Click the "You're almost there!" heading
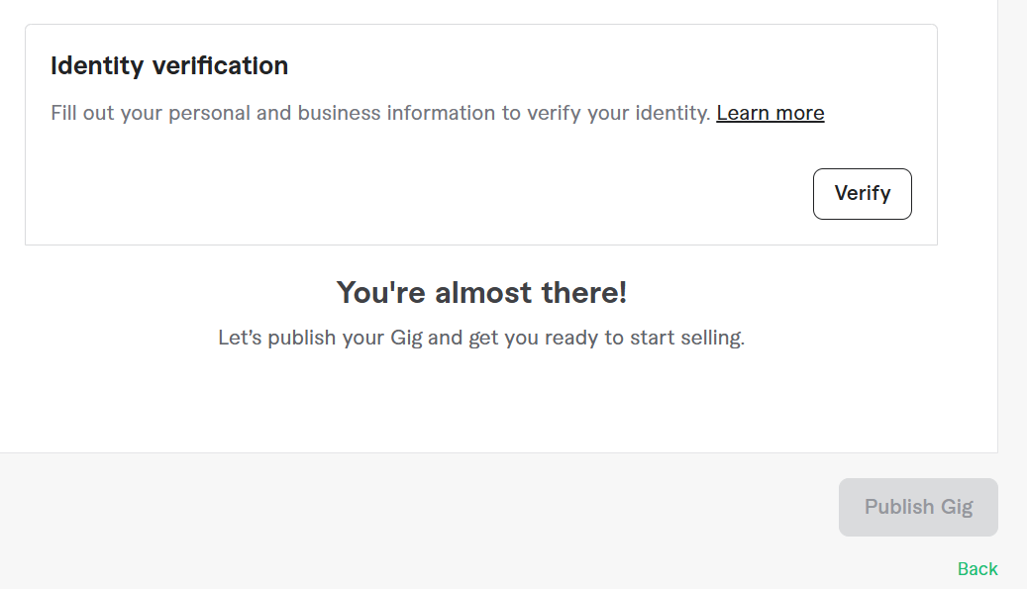 [481, 293]
